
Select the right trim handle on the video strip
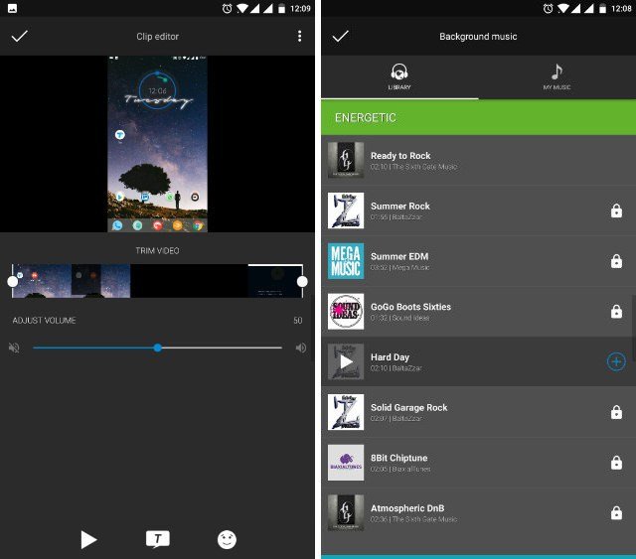(x=302, y=281)
